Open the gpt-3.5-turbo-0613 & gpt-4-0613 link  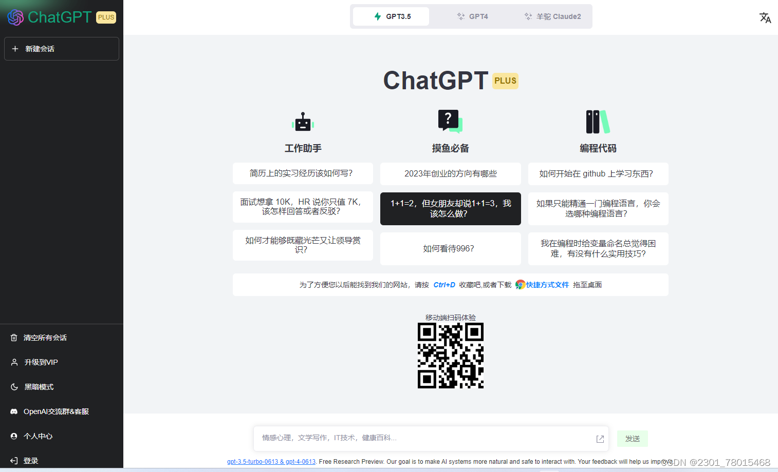click(x=271, y=462)
